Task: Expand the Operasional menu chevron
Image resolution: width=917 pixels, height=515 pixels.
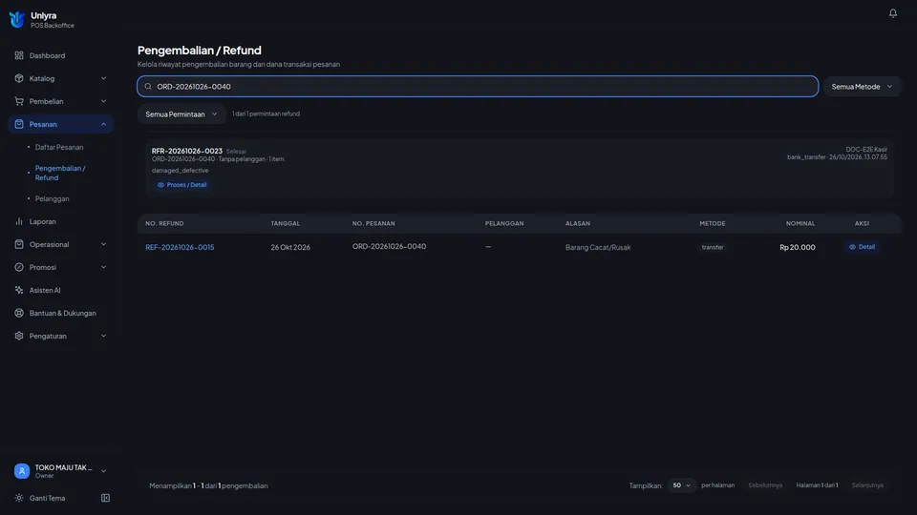Action: [103, 244]
